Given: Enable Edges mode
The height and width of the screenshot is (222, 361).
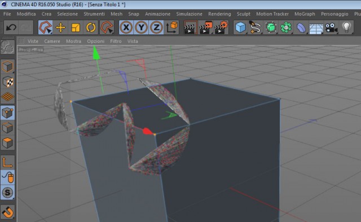Looking at the screenshot, I should click(x=7, y=128).
